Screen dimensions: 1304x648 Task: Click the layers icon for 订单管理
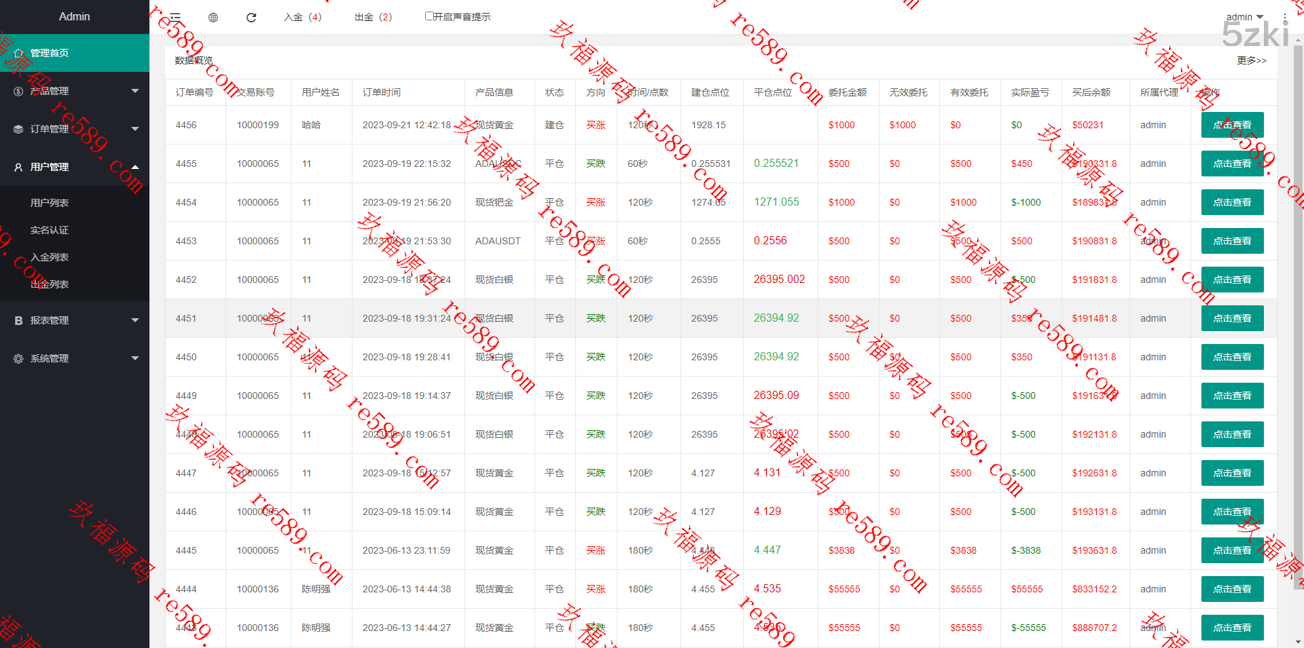(18, 129)
